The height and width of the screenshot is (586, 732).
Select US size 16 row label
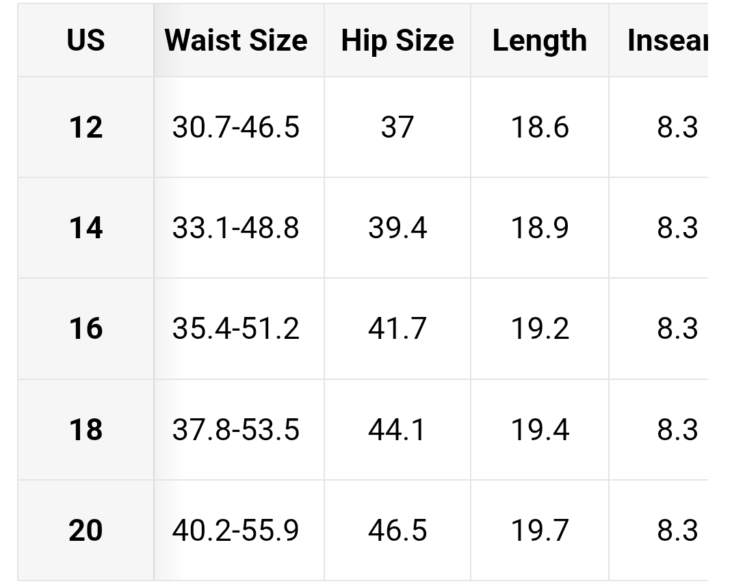[x=86, y=329]
